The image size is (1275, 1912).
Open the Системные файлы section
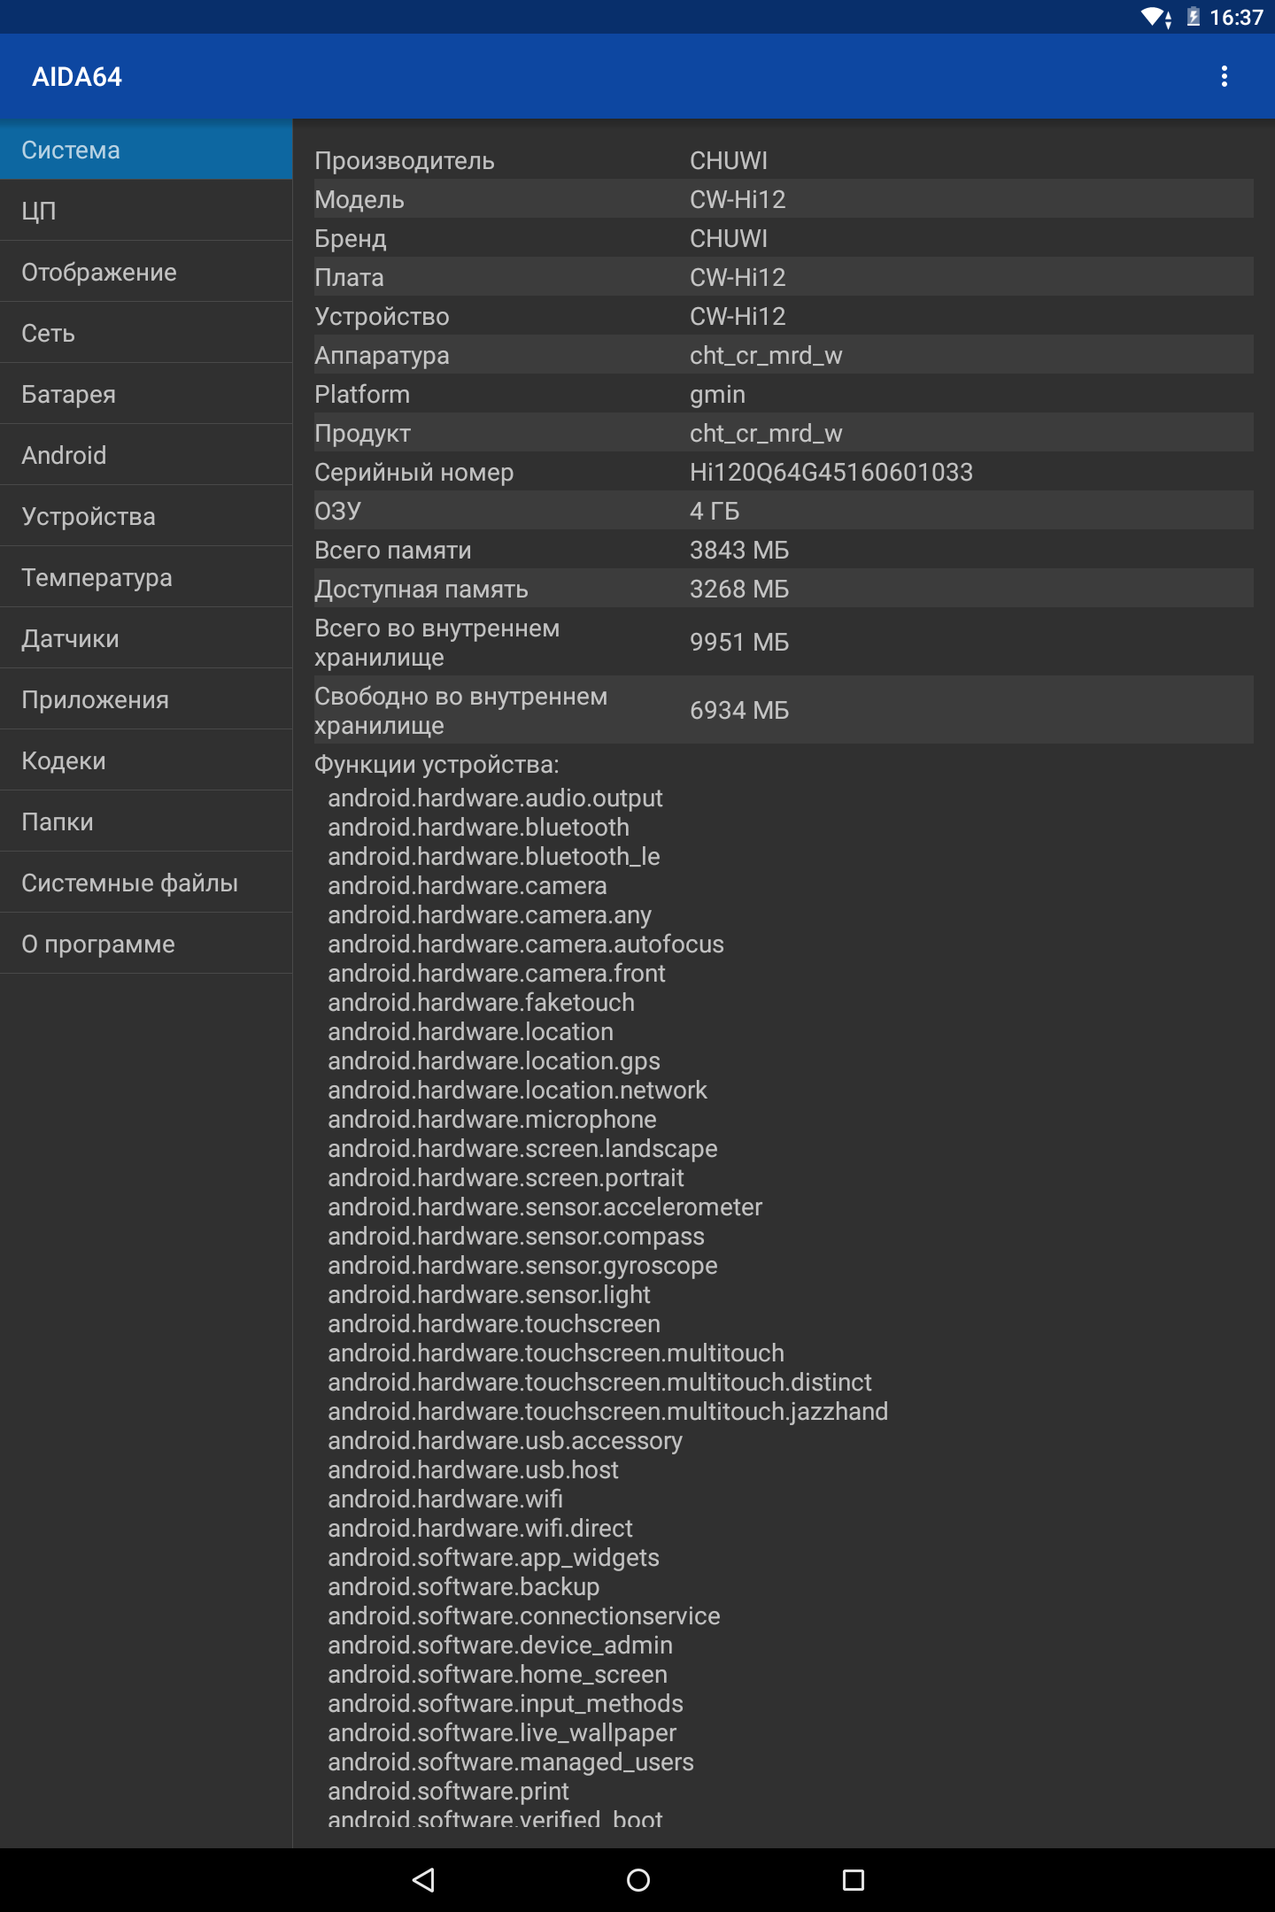pos(146,883)
